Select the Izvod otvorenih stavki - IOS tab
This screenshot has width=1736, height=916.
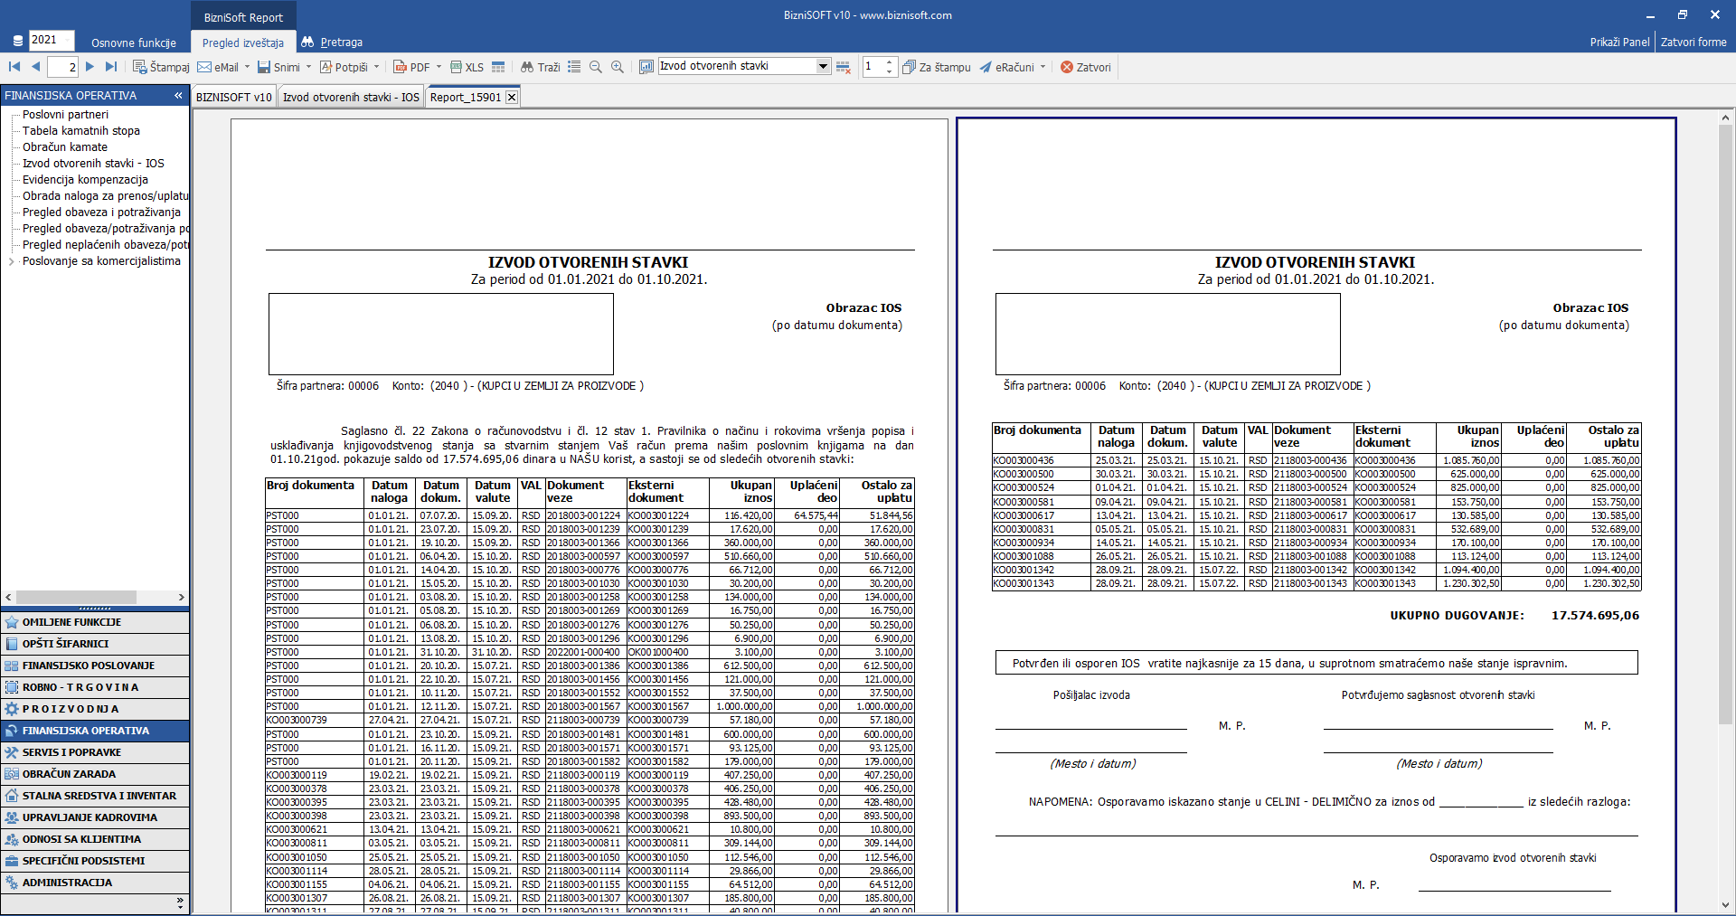click(351, 97)
